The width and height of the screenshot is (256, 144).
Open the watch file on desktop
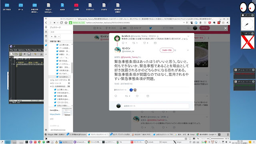coord(62,6)
